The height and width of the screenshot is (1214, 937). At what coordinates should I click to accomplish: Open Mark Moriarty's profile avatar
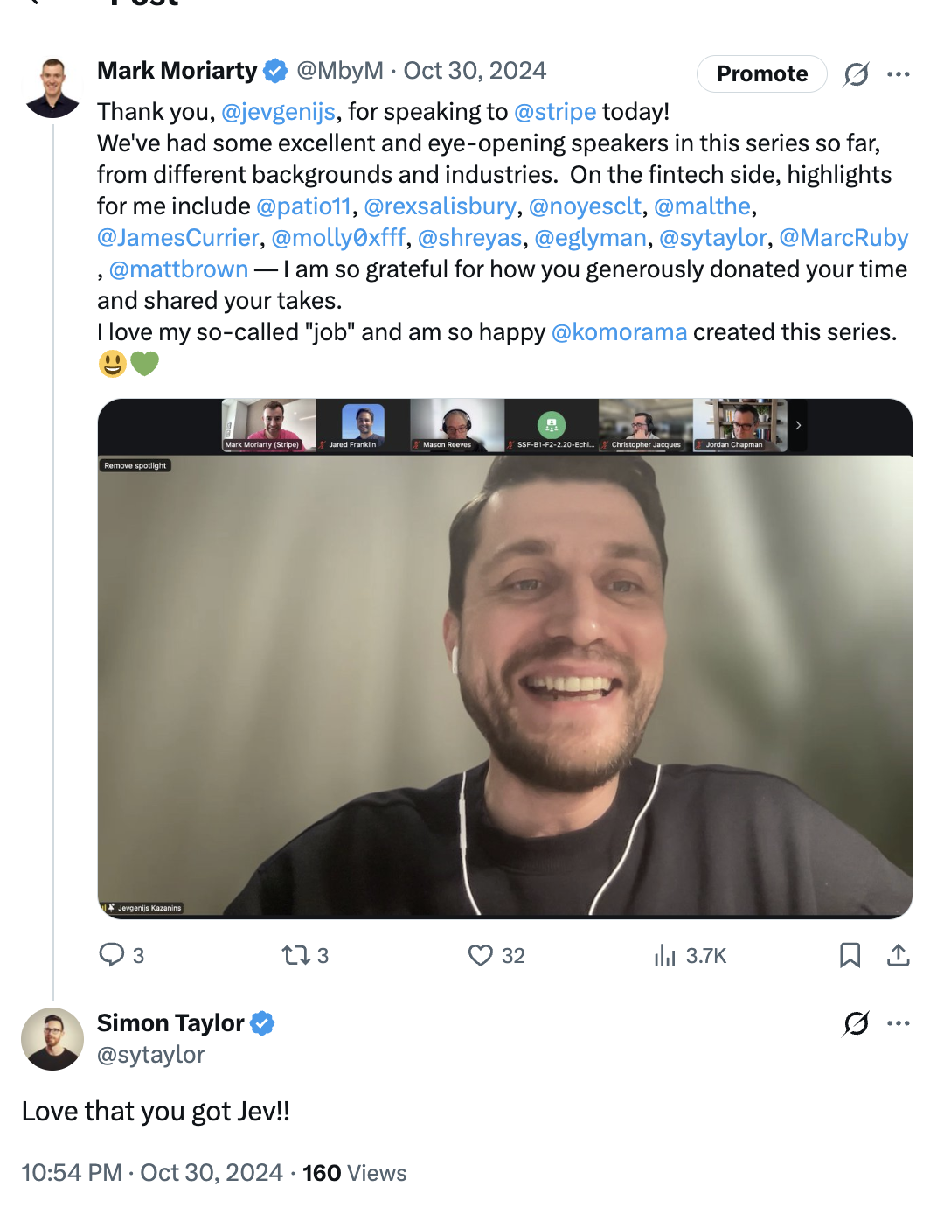click(53, 87)
